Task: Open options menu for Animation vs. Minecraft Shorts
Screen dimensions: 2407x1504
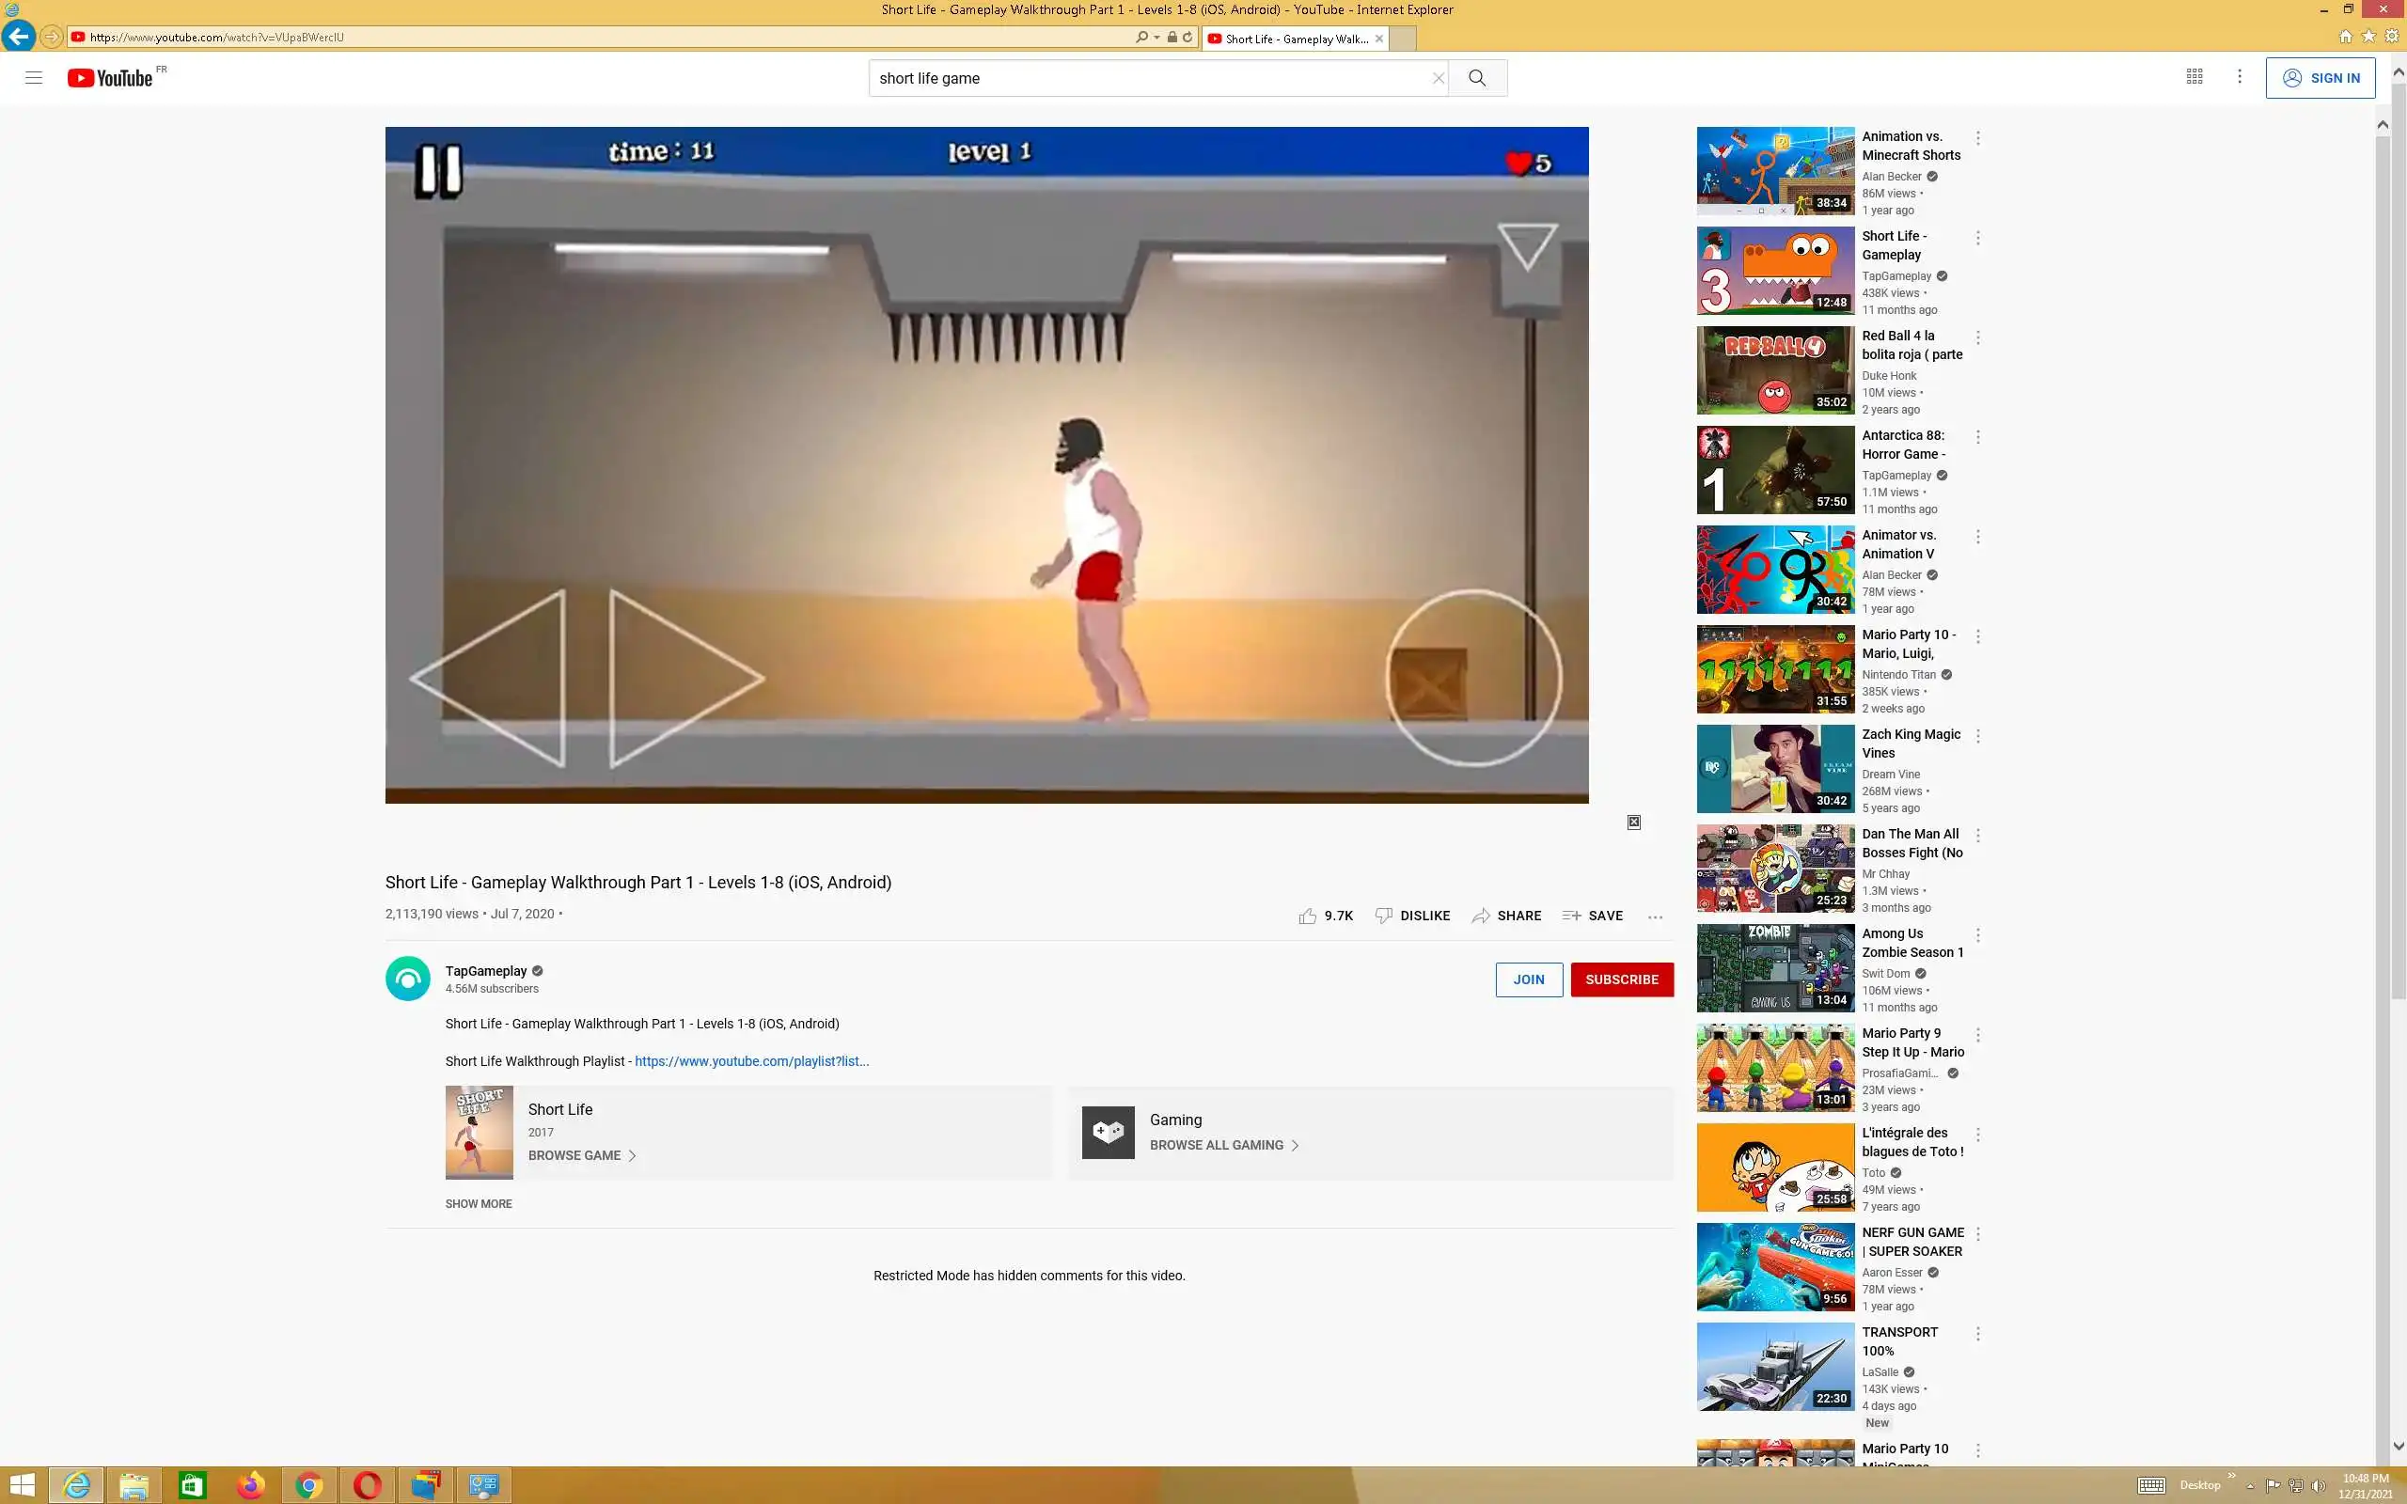Action: pos(1977,138)
